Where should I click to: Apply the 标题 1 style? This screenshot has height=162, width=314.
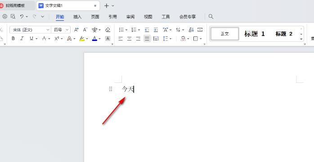tap(254, 34)
